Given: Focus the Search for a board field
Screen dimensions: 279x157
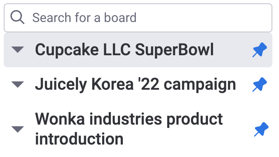Looking at the screenshot, I should [138, 17].
